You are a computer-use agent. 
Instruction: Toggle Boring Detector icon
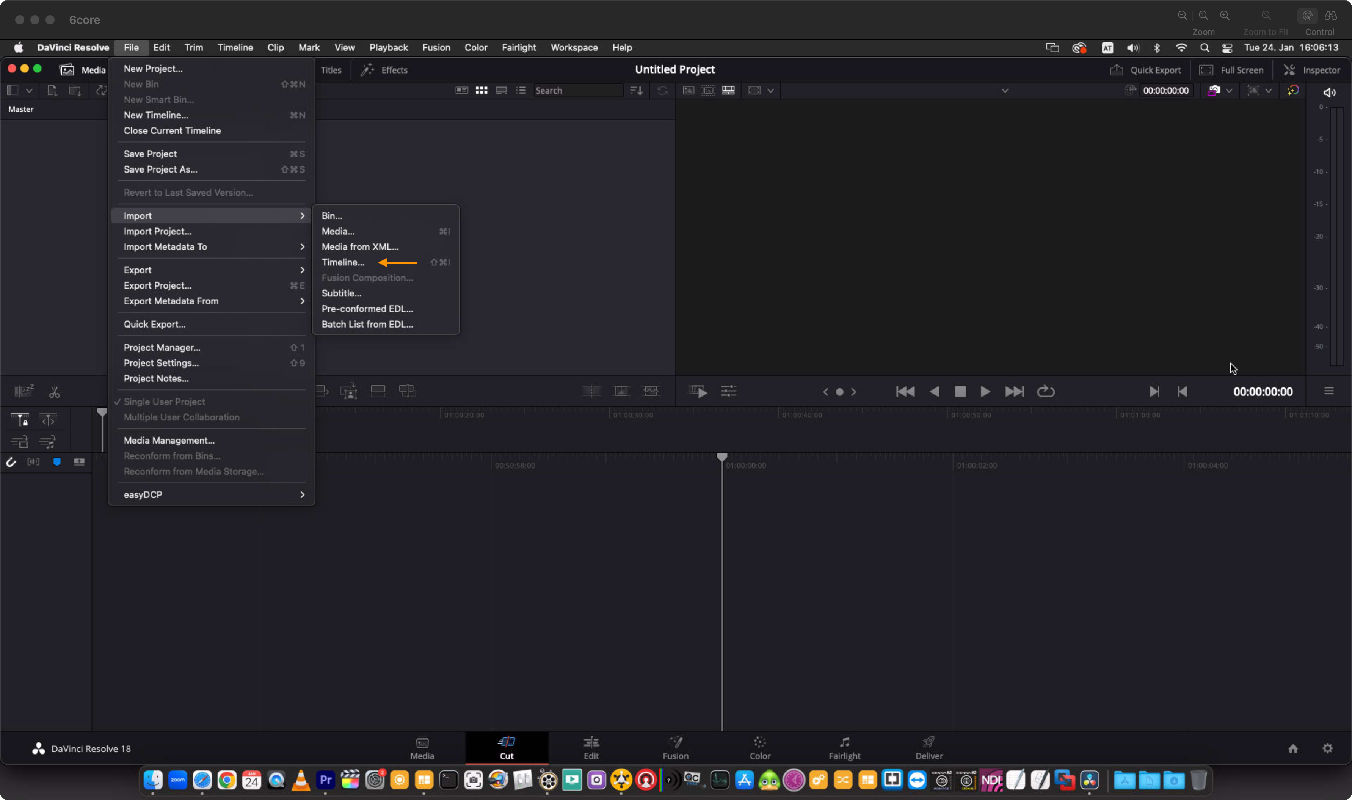coord(23,391)
